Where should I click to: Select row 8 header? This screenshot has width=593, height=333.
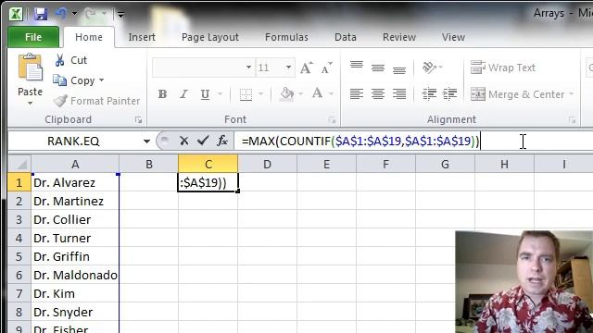coord(19,313)
